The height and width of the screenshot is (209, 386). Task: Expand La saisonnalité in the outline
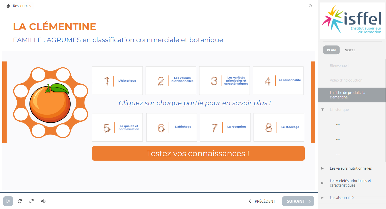323,198
